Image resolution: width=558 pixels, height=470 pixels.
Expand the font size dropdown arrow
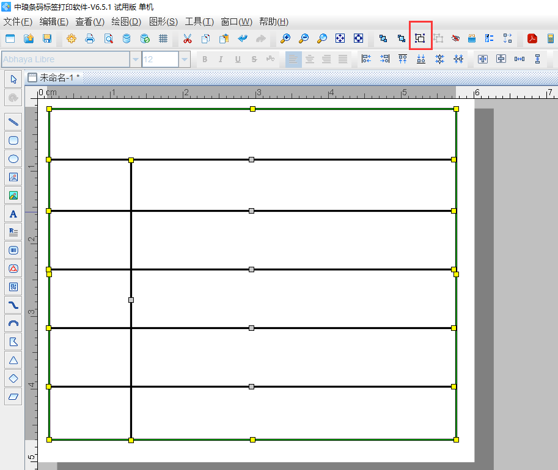click(x=184, y=59)
